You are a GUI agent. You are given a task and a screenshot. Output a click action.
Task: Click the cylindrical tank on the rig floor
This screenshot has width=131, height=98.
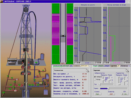[x=42, y=57]
